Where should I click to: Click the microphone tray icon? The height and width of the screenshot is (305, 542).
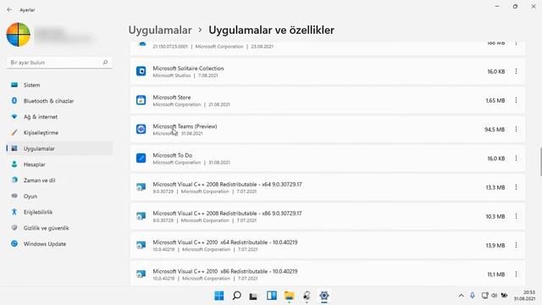[x=473, y=296]
